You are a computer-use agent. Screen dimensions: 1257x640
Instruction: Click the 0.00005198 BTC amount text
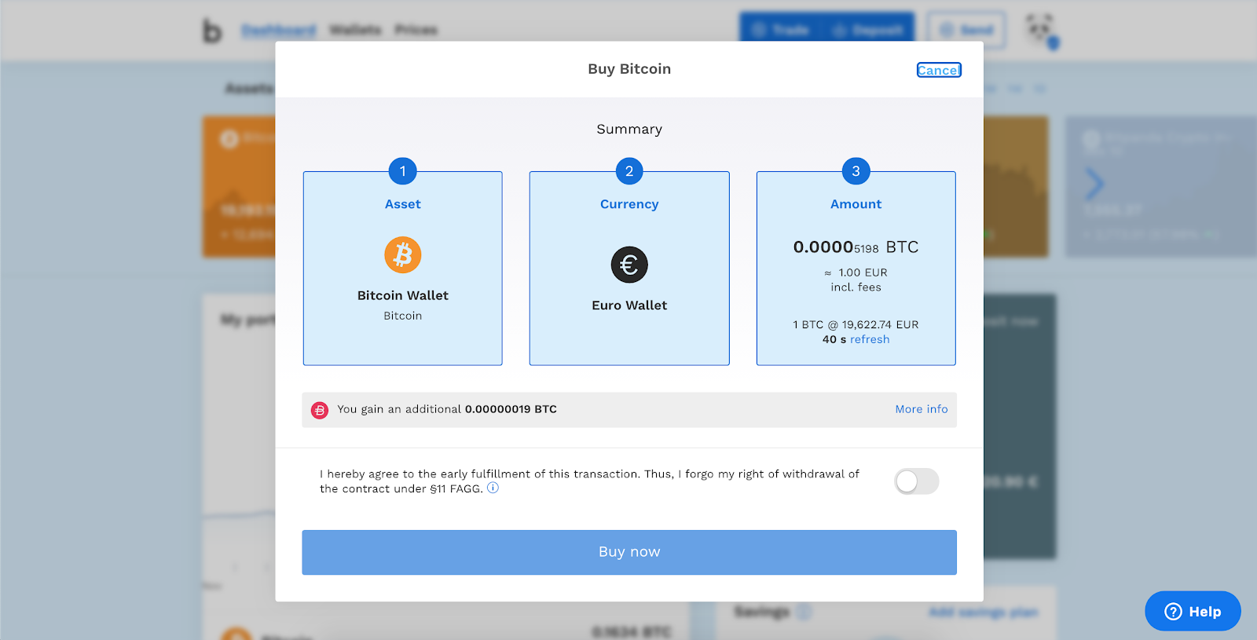856,247
